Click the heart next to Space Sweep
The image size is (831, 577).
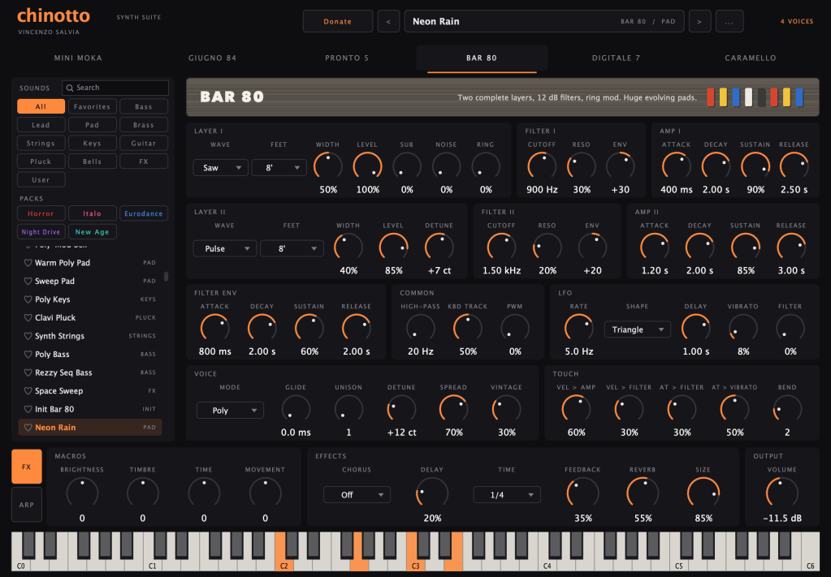(28, 391)
